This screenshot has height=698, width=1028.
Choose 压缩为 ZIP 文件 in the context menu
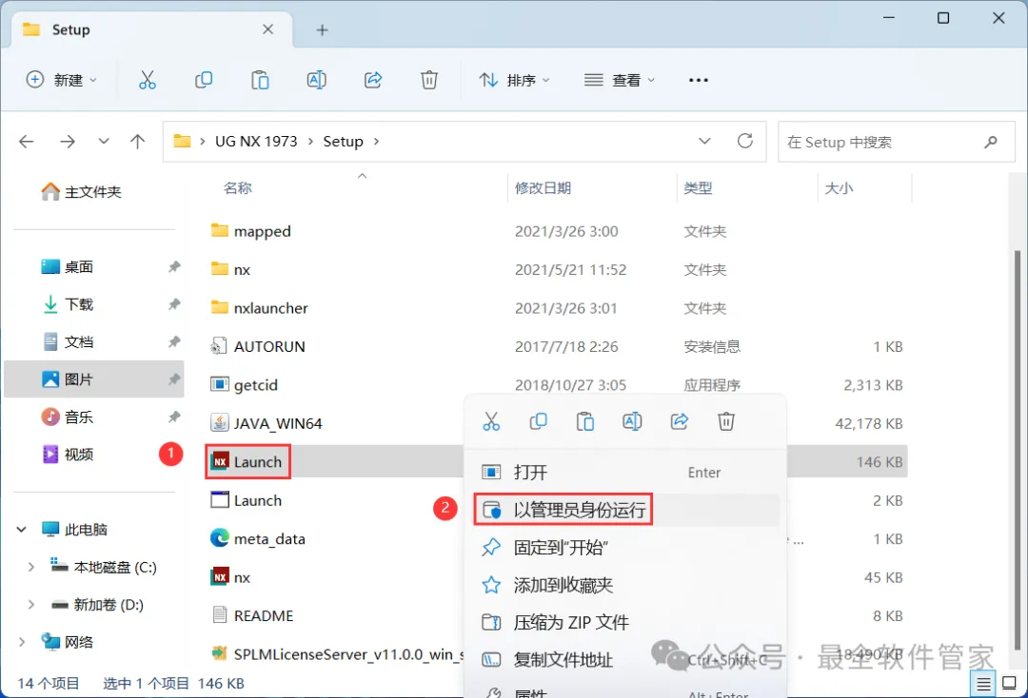coord(624,622)
